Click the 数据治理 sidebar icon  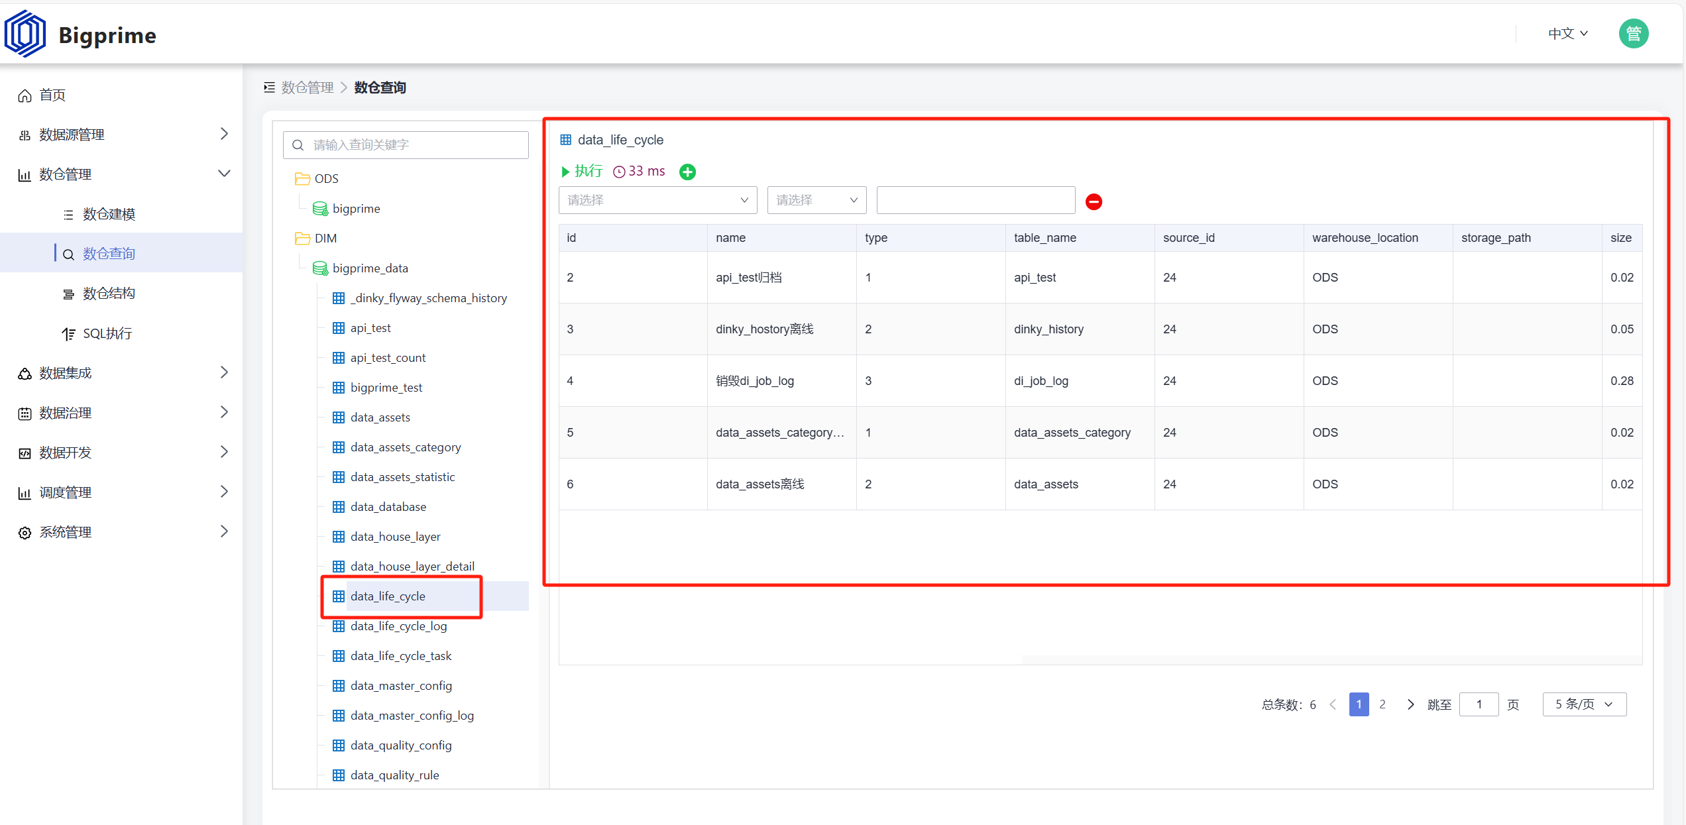click(x=25, y=413)
